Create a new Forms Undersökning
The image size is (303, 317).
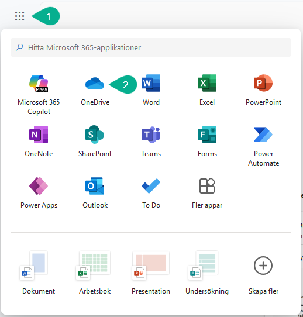tap(207, 273)
